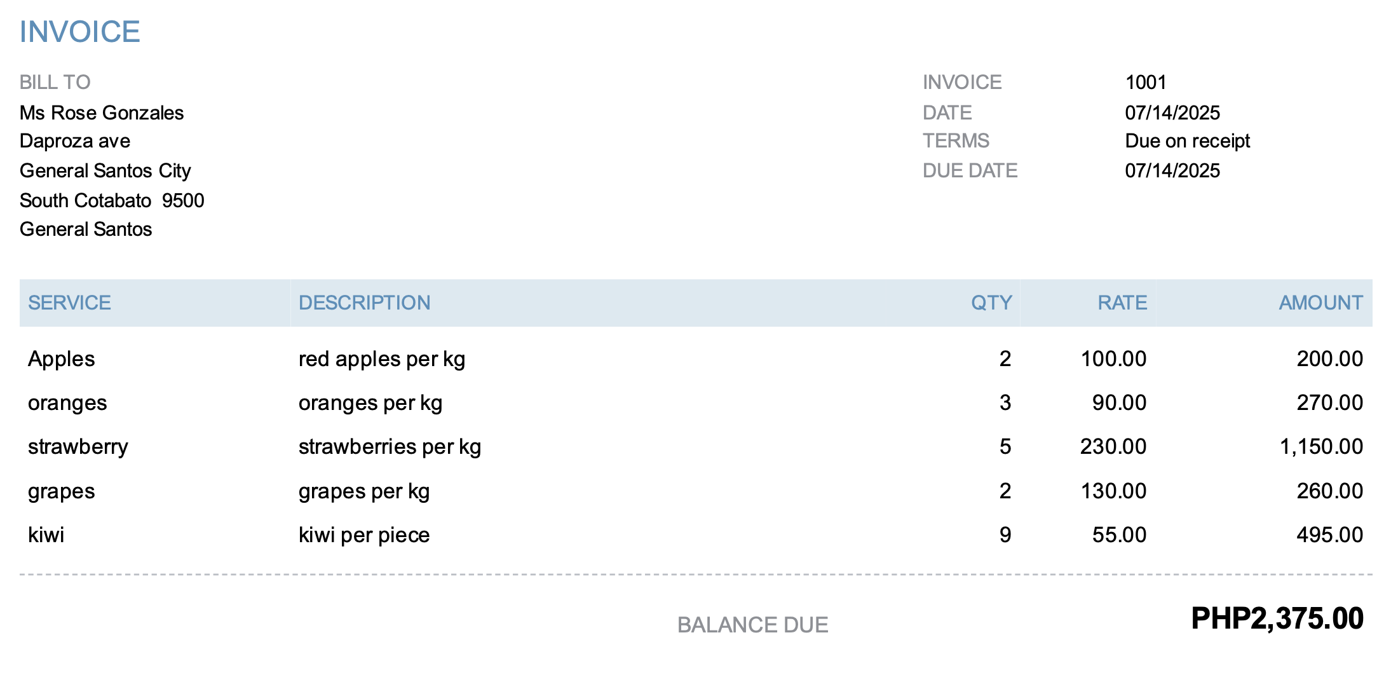1398x689 pixels.
Task: Click customer name Ms Rose Gonzales
Action: pyautogui.click(x=102, y=113)
